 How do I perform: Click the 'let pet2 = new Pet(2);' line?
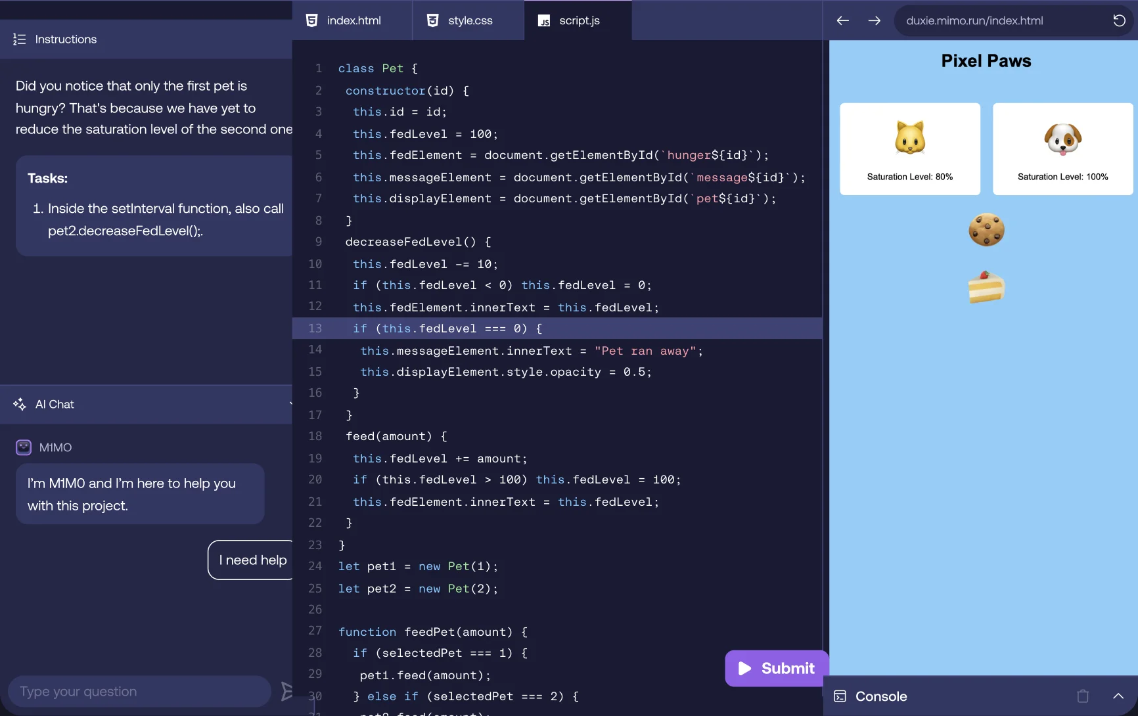tap(418, 589)
